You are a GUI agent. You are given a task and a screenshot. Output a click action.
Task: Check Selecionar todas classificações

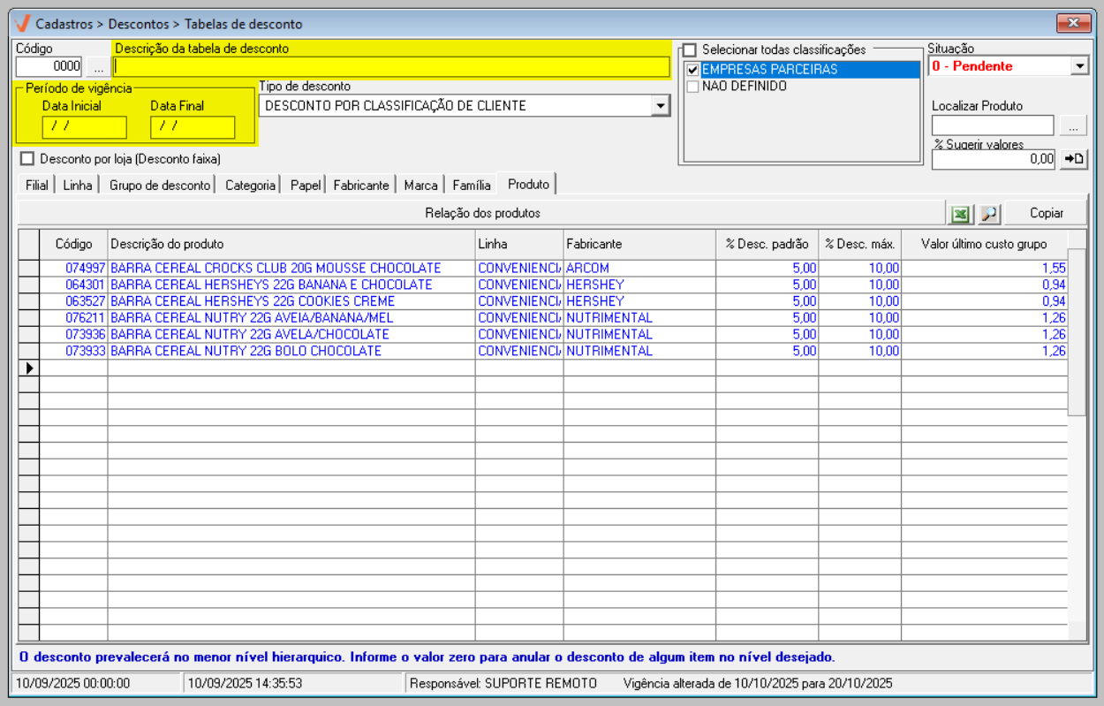[x=690, y=50]
